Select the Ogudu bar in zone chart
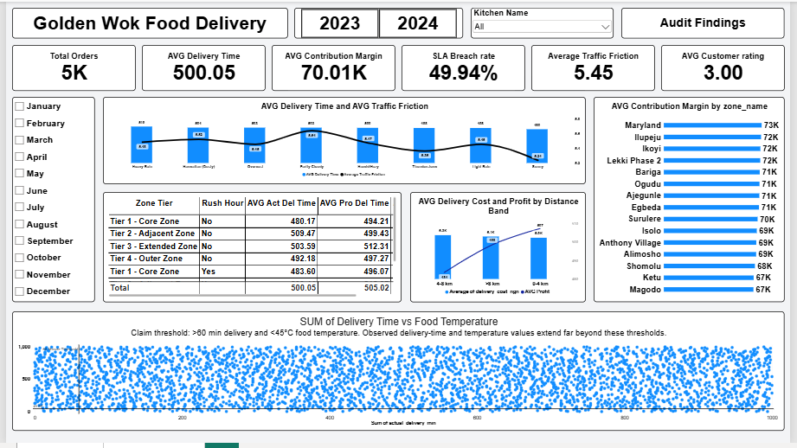Image resolution: width=797 pixels, height=448 pixels. [711, 184]
